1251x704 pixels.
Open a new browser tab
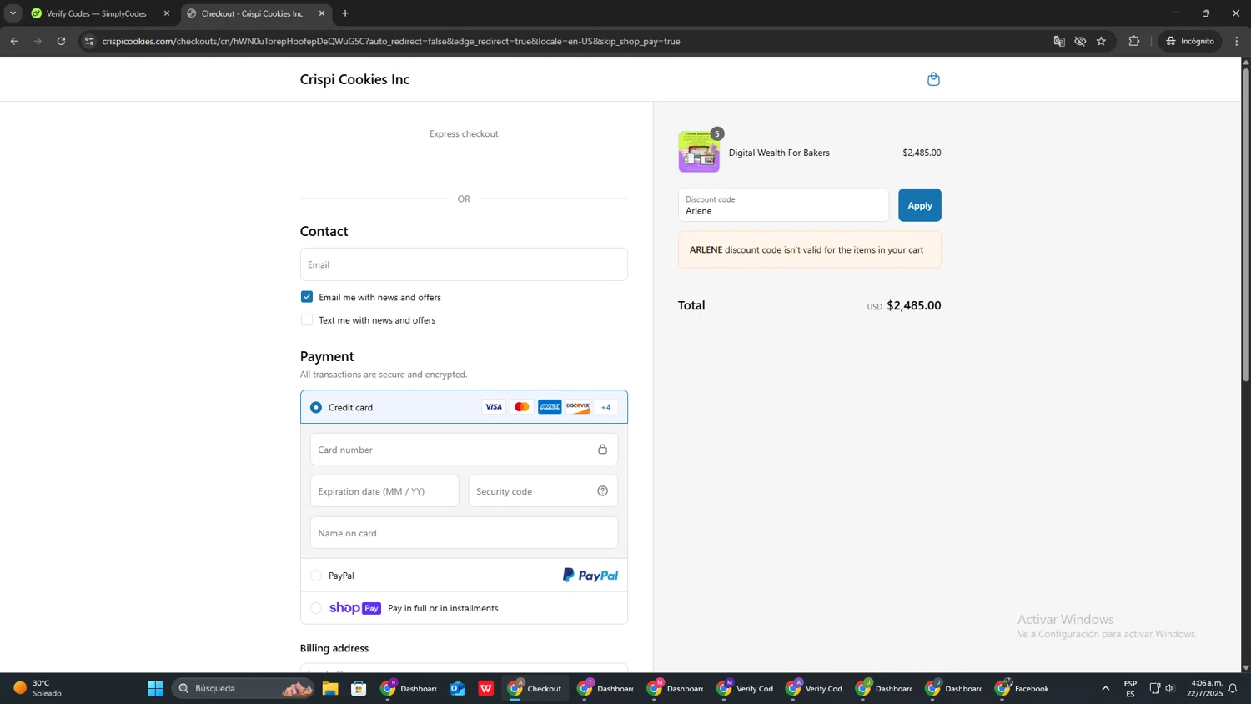345,13
